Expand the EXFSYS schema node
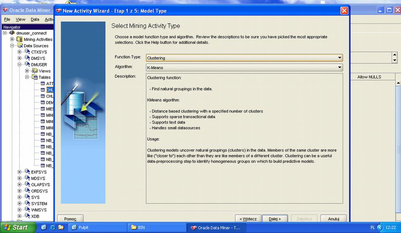The image size is (401, 233). coord(20,172)
